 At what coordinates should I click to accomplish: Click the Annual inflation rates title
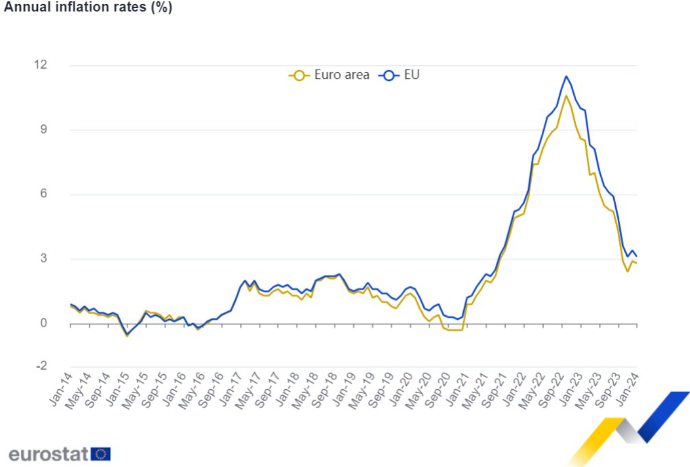(x=88, y=7)
